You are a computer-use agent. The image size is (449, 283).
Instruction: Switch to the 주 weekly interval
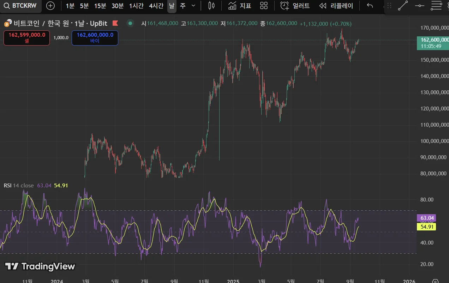click(182, 6)
